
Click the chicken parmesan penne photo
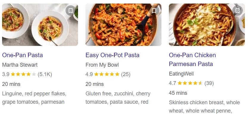pyautogui.click(x=207, y=25)
